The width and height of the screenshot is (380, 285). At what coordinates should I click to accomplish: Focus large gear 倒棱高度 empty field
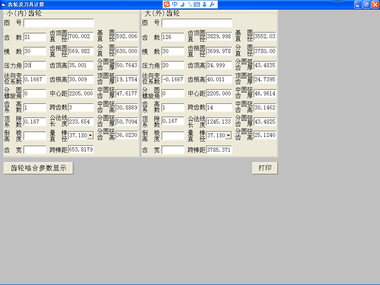(173, 136)
